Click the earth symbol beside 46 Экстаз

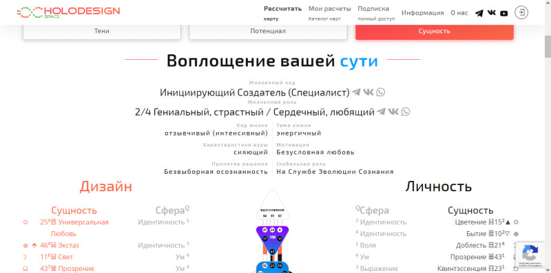[25, 245]
